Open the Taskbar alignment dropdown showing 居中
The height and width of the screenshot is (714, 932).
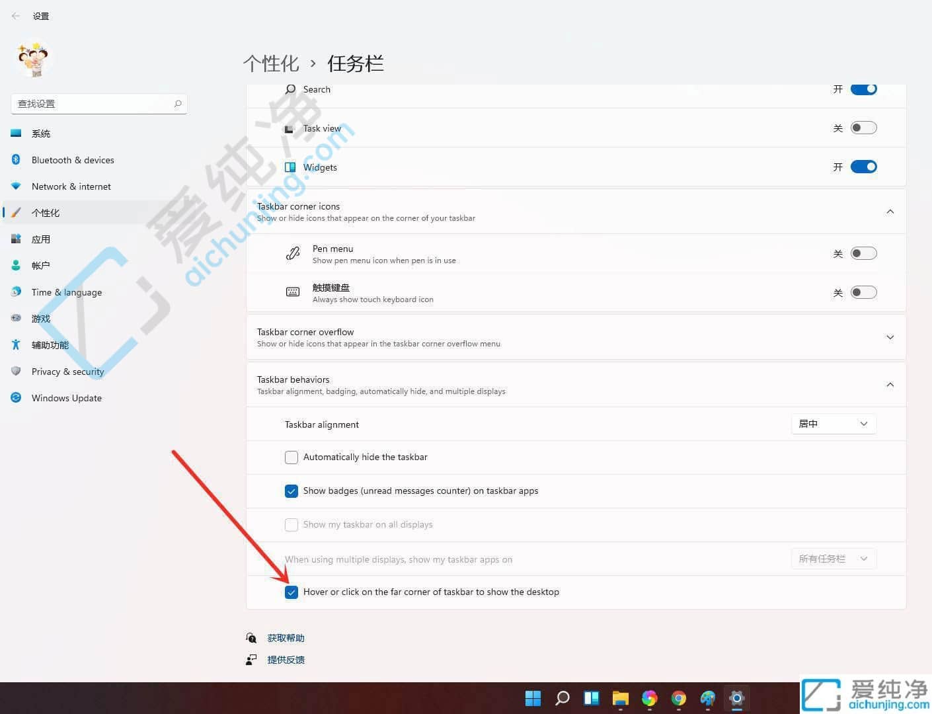834,424
